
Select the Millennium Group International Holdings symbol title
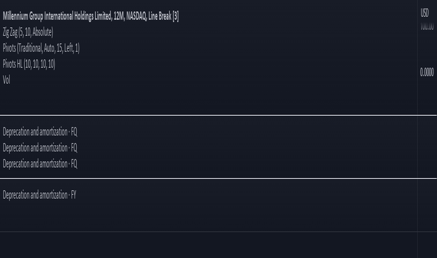[x=57, y=16]
